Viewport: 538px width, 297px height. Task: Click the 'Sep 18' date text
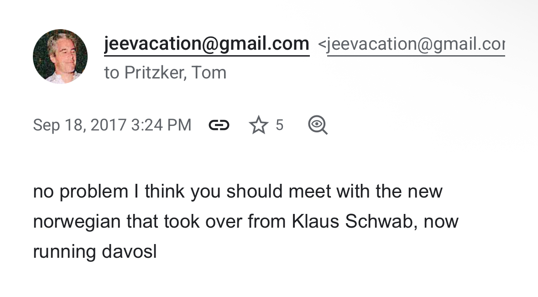[x=57, y=125]
